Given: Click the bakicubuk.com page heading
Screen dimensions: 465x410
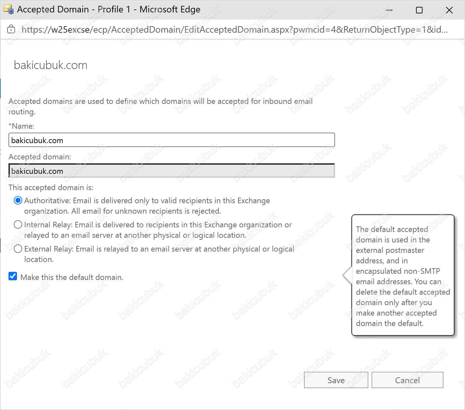Looking at the screenshot, I should [x=51, y=65].
